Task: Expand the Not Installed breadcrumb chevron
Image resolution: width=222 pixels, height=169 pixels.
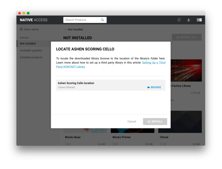Action: [x=65, y=29]
